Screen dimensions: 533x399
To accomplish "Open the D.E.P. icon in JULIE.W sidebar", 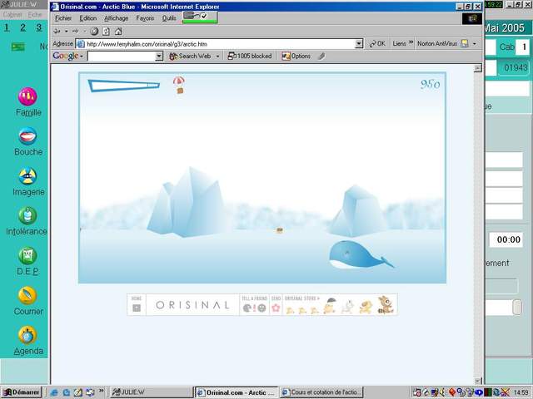I will tap(27, 255).
